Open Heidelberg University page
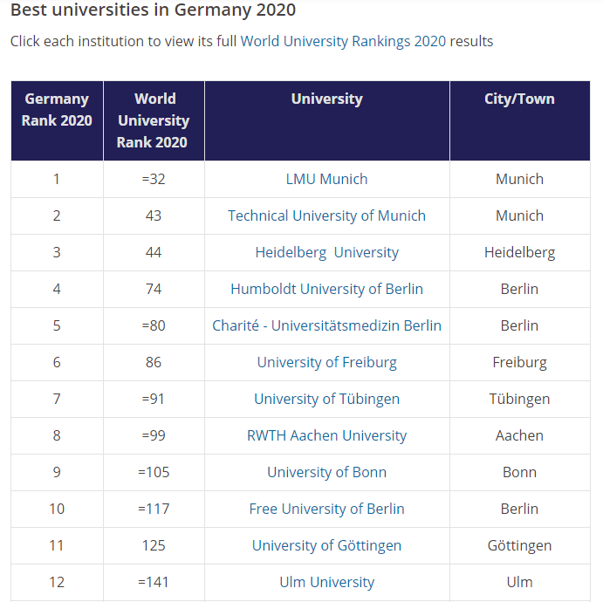The height and width of the screenshot is (602, 603). tap(327, 252)
